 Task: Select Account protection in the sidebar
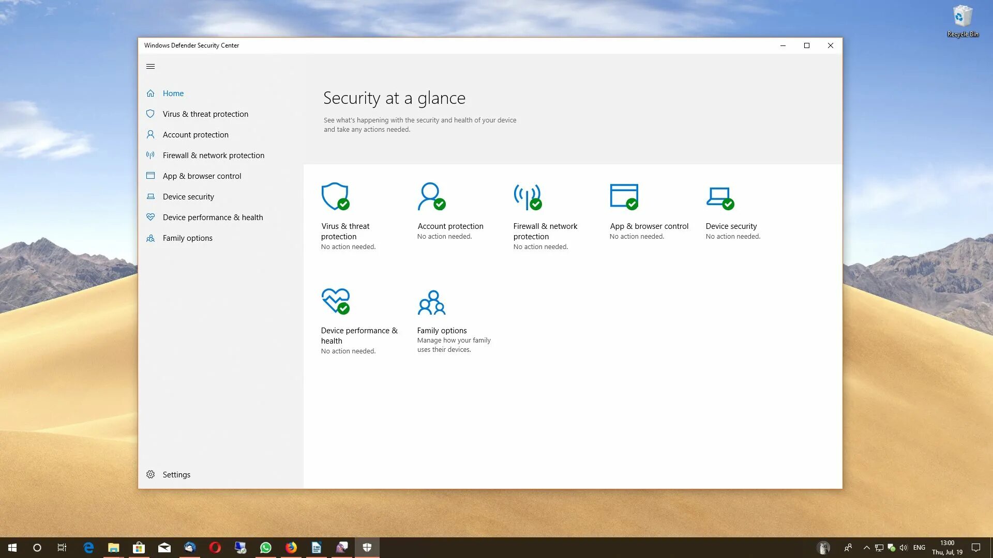tap(195, 134)
